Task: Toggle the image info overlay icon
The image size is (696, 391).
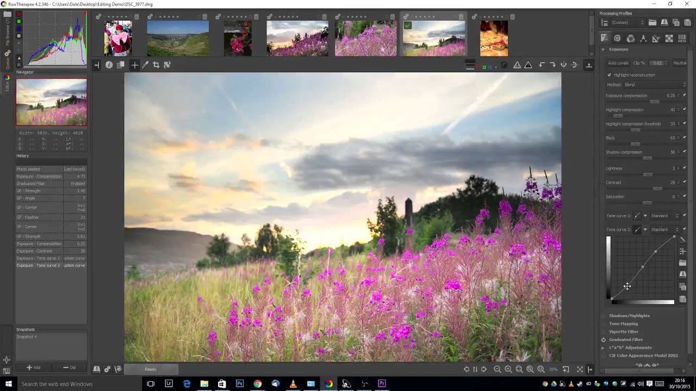Action: tap(109, 65)
